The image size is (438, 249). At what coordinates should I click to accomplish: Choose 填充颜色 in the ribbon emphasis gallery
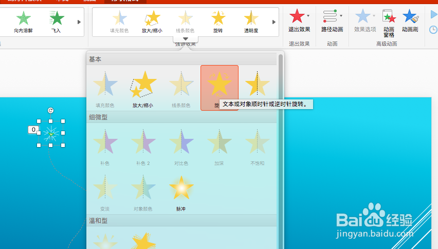pyautogui.click(x=119, y=22)
